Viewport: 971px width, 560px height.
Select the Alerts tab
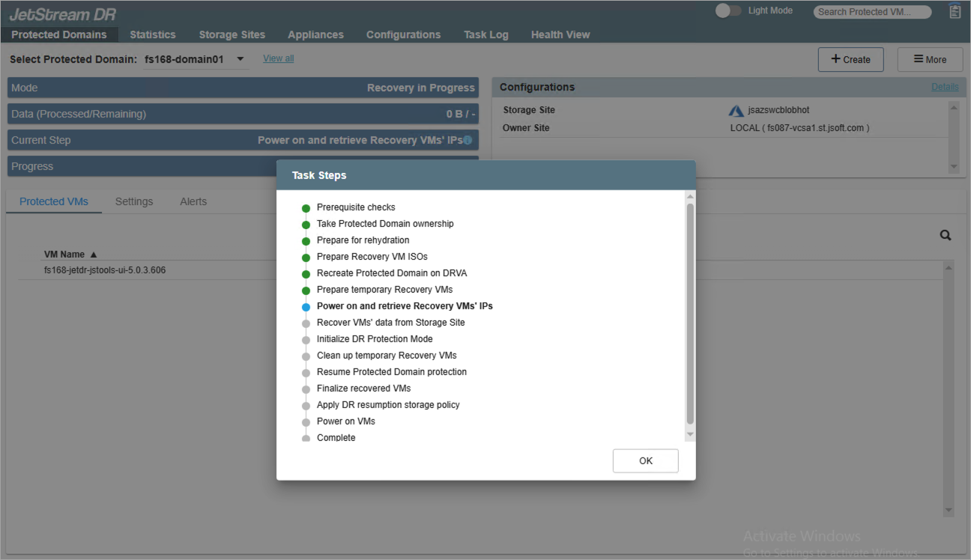[x=193, y=201]
